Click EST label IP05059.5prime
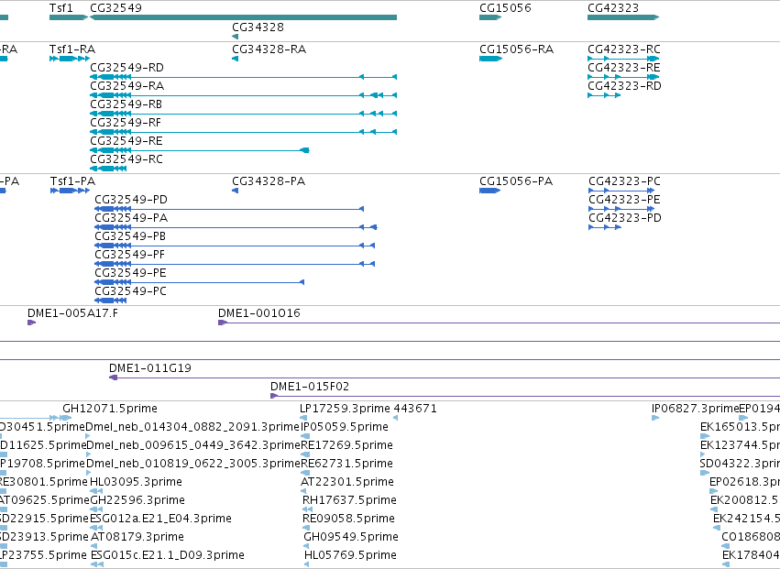The image size is (780, 569). click(345, 427)
